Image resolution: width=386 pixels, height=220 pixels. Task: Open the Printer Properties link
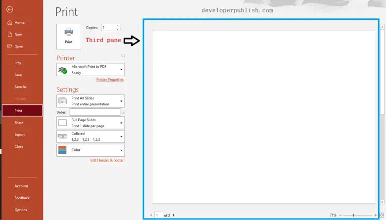click(x=110, y=80)
